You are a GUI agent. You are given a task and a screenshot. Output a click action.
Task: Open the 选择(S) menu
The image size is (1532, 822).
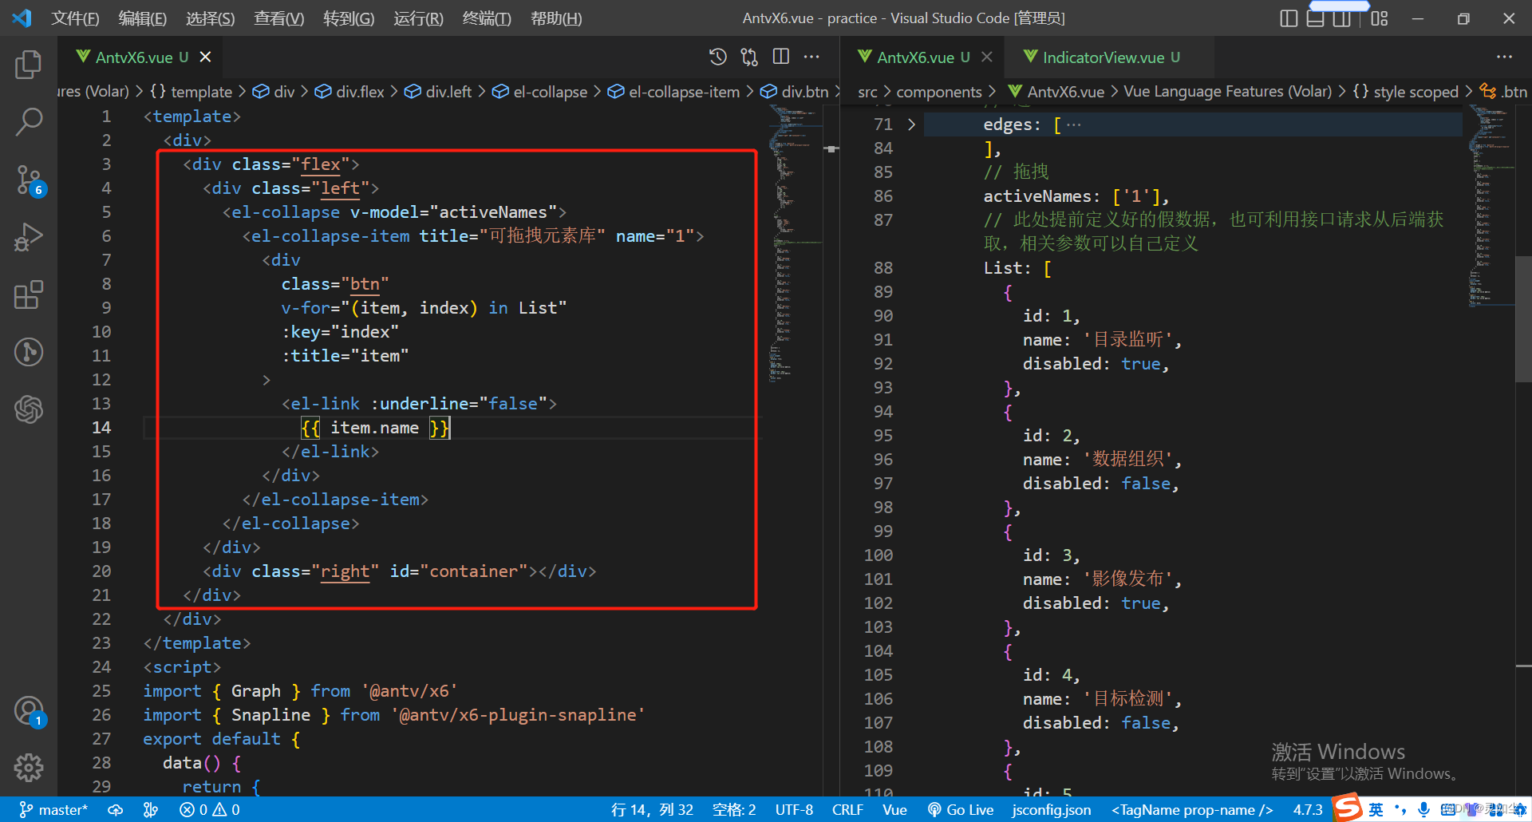[211, 18]
